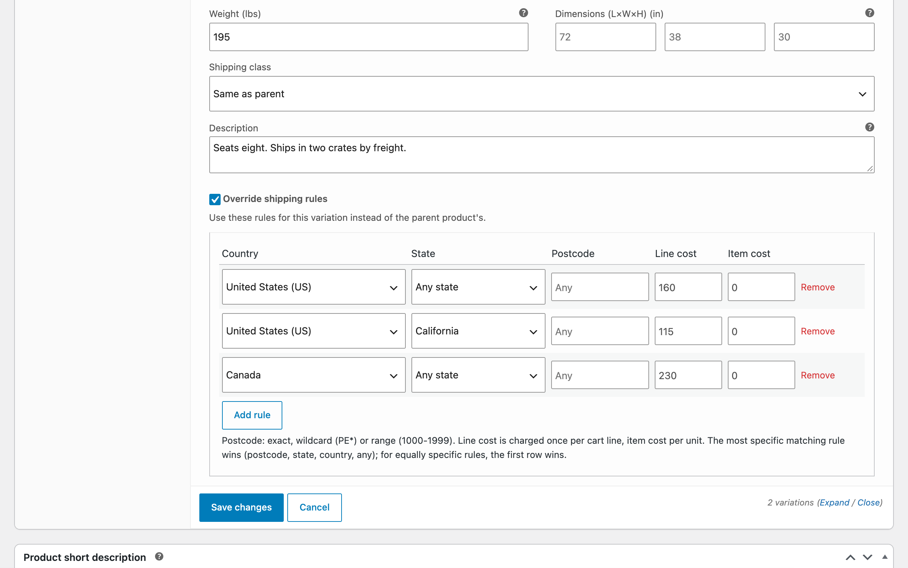Click the Product short description heading
This screenshot has width=908, height=568.
(x=84, y=557)
